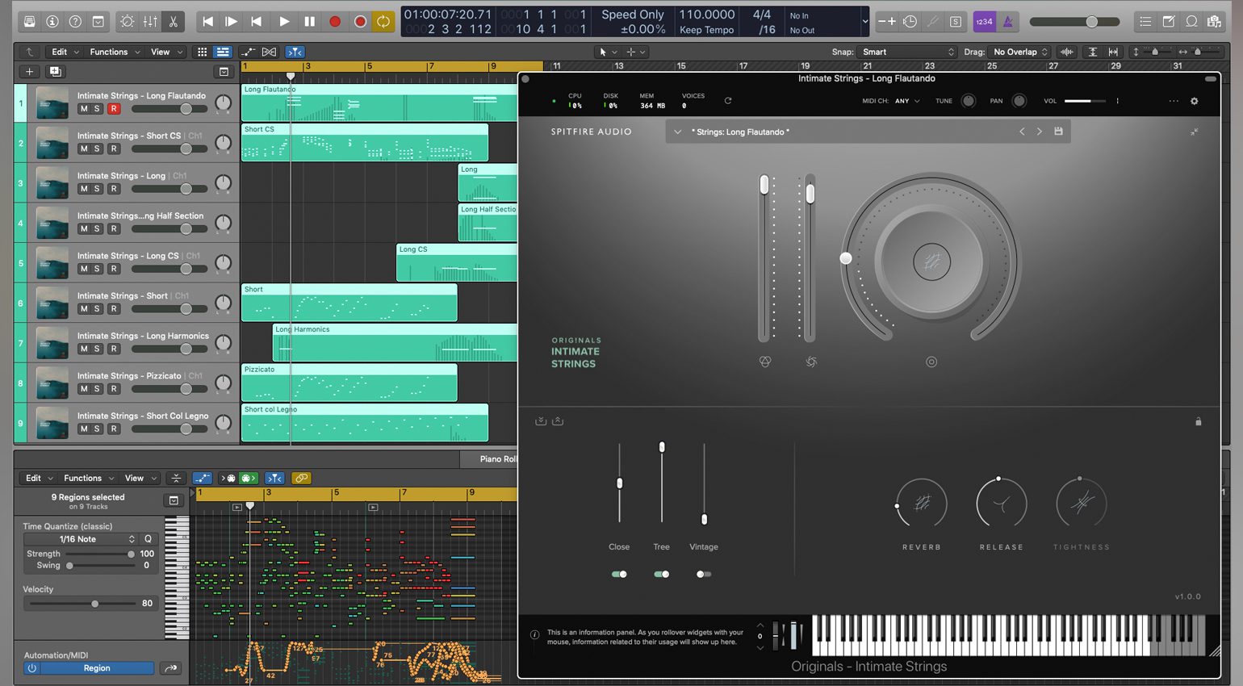Adjust the Strength quantize slider
Screen dimensions: 1243x686
[x=101, y=554]
